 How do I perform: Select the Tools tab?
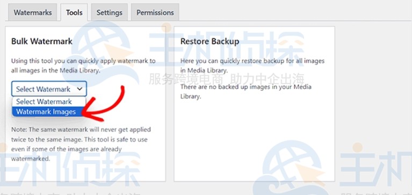tap(74, 12)
